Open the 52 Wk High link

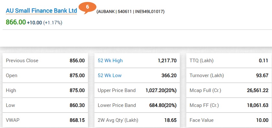click(110, 61)
